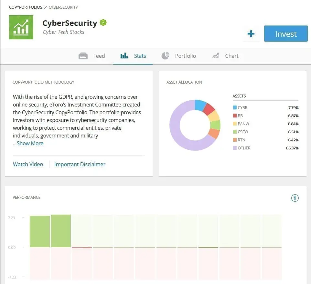Viewport: 311px width, 284px height.
Task: Click the verified badge next to CyberSecurity
Action: click(x=103, y=22)
